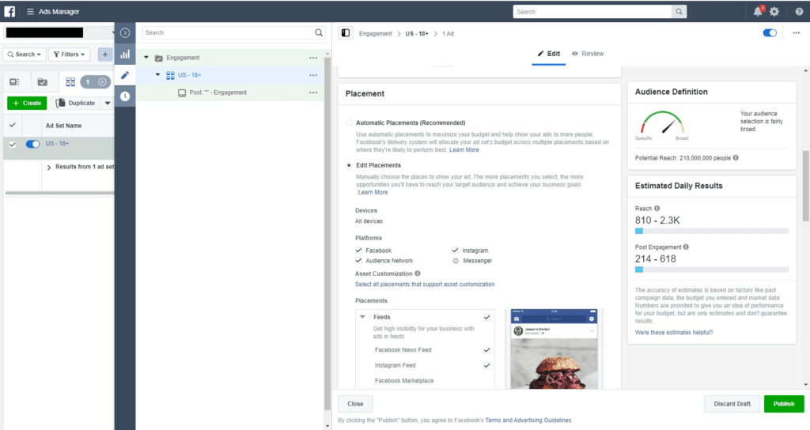Click the Close button at bottom
The image size is (810, 430).
[x=355, y=404]
